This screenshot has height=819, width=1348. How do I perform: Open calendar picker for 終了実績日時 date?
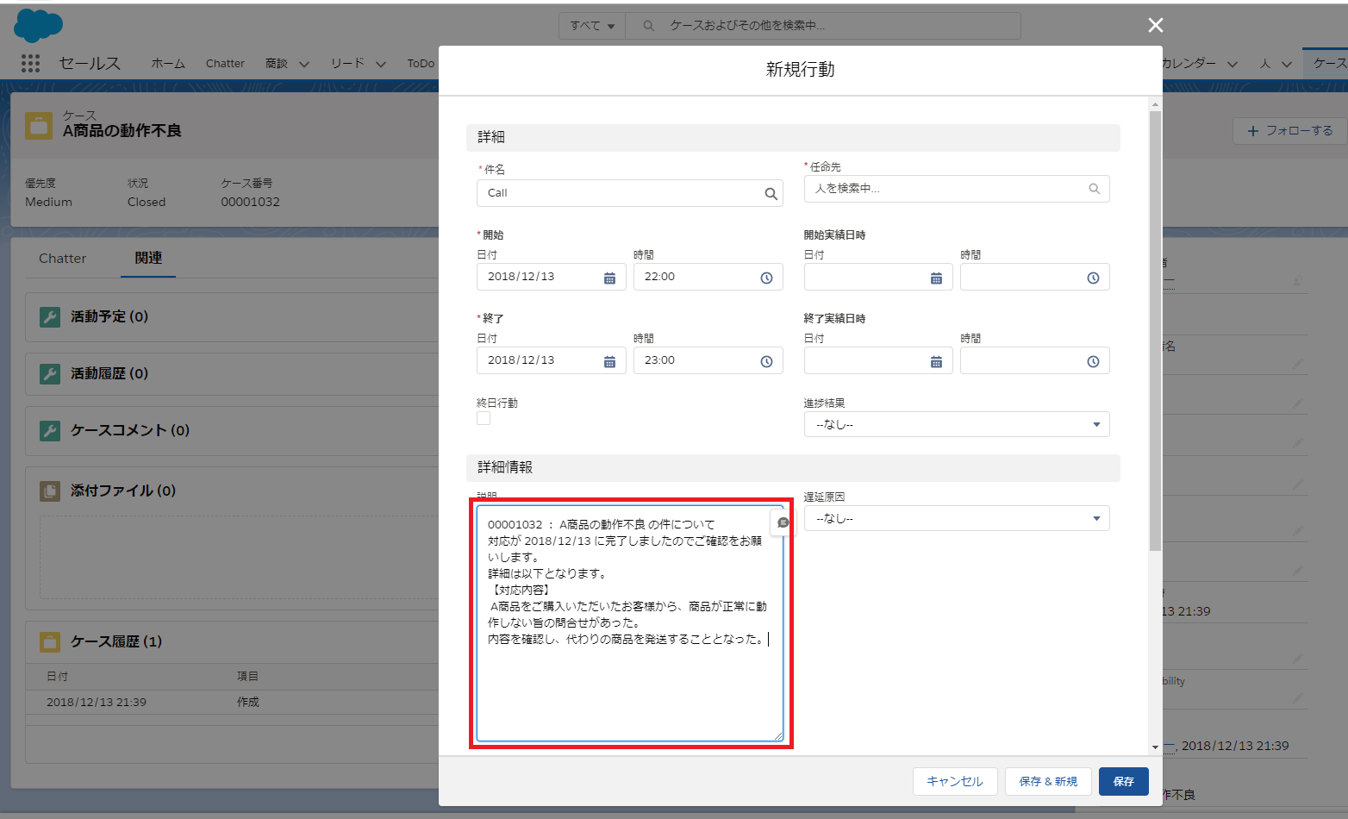936,361
